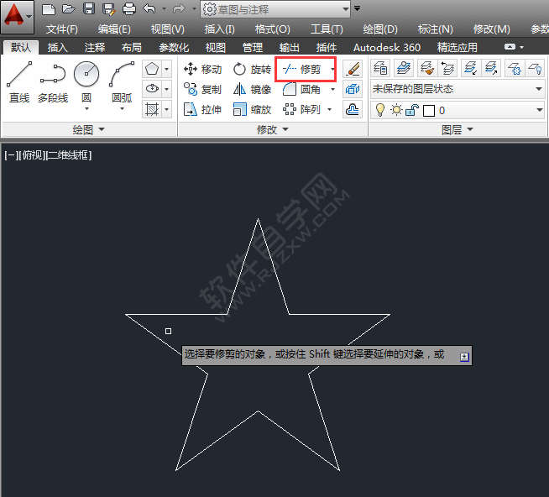Click the Open file folder icon

click(x=69, y=8)
